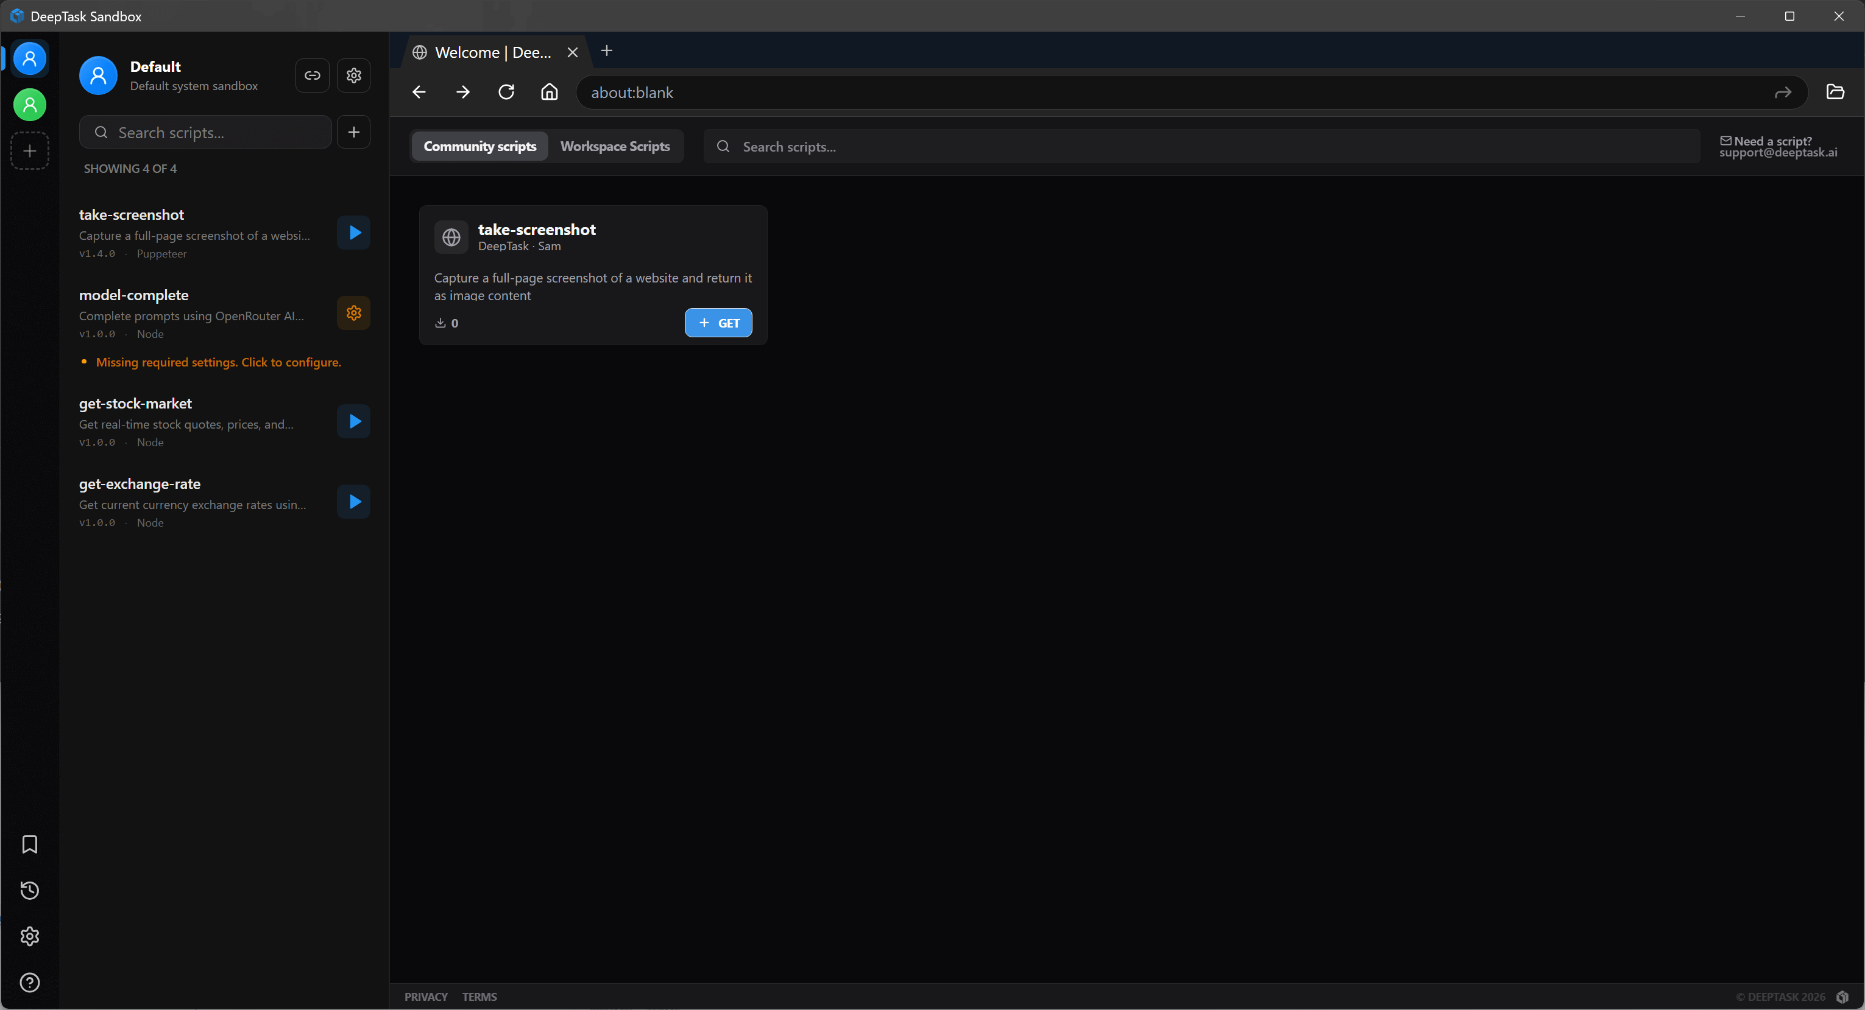Copy the Default sandbox link
The image size is (1865, 1010).
[312, 75]
